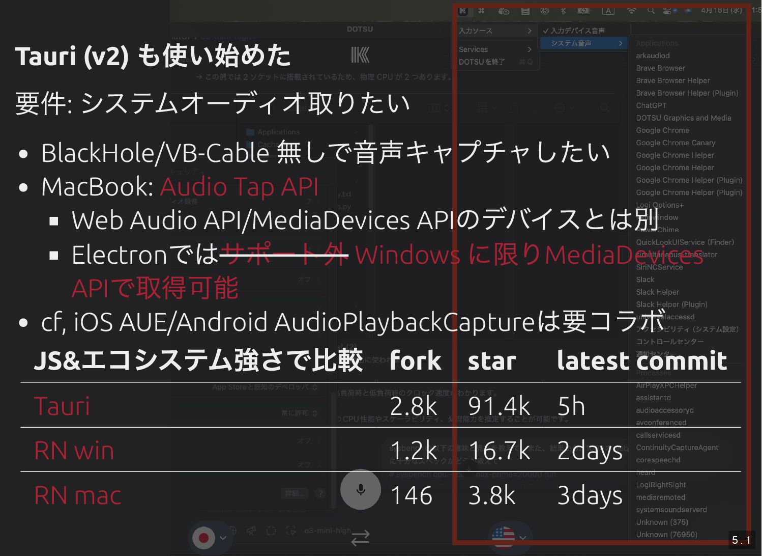Swap languages with the two-arrow icon

(360, 538)
